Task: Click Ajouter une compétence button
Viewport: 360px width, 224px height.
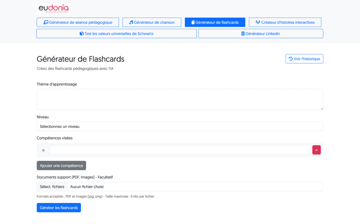Action: pyautogui.click(x=61, y=166)
